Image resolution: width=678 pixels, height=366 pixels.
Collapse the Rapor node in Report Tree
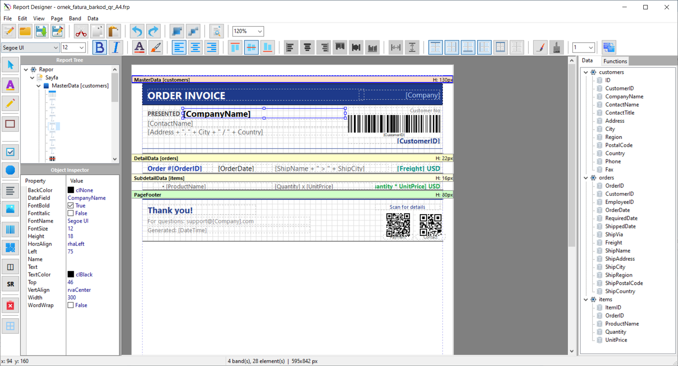pos(26,69)
